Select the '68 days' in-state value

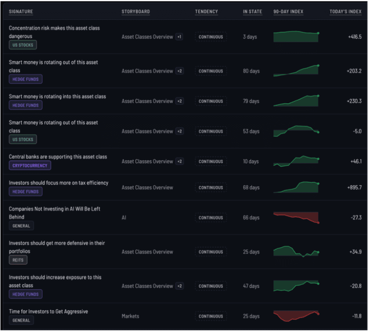(x=251, y=187)
